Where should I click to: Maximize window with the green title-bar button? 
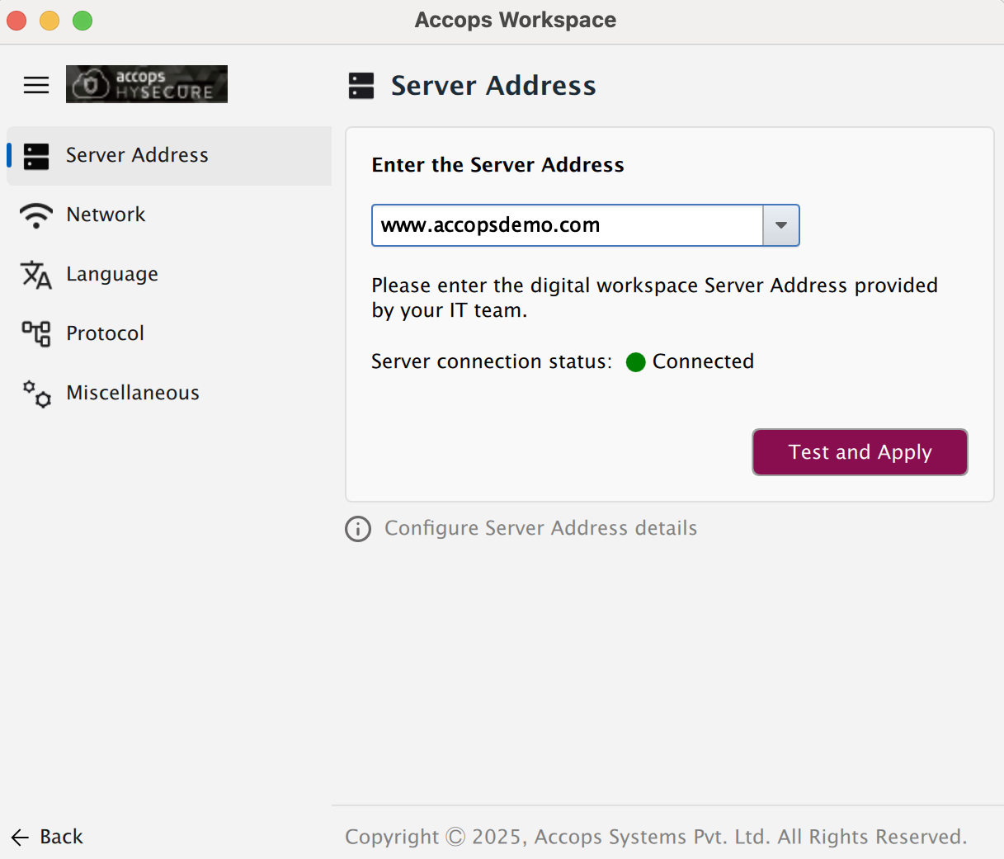[82, 21]
